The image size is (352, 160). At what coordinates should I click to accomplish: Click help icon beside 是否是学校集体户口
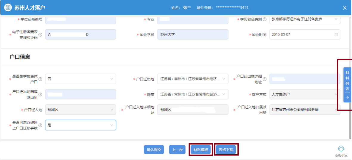click(40, 79)
